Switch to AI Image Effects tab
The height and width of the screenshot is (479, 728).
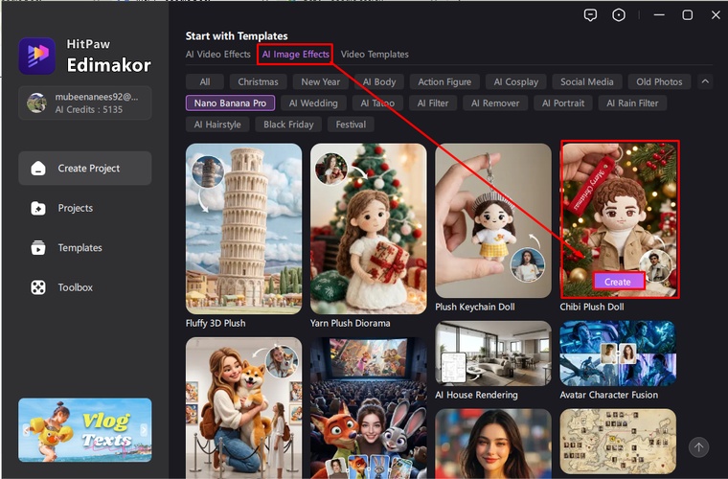tap(295, 55)
